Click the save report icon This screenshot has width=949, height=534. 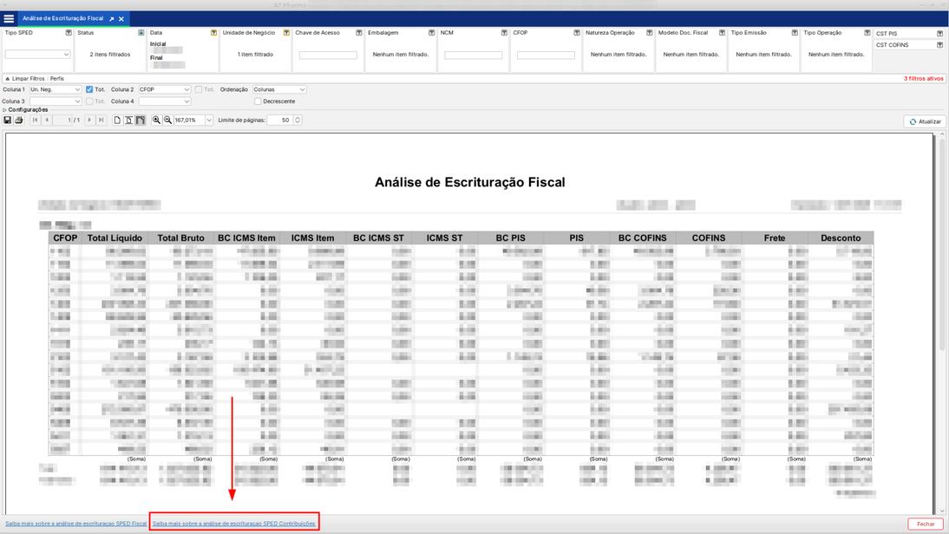point(8,120)
